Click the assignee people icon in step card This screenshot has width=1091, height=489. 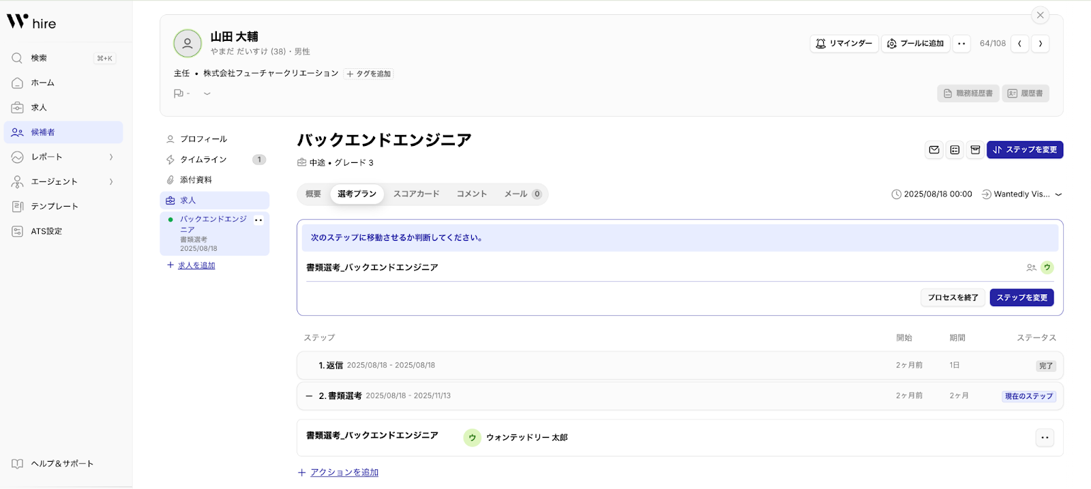(x=1031, y=268)
